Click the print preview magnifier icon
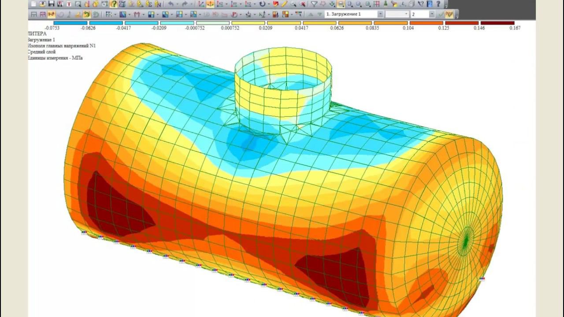 click(78, 4)
